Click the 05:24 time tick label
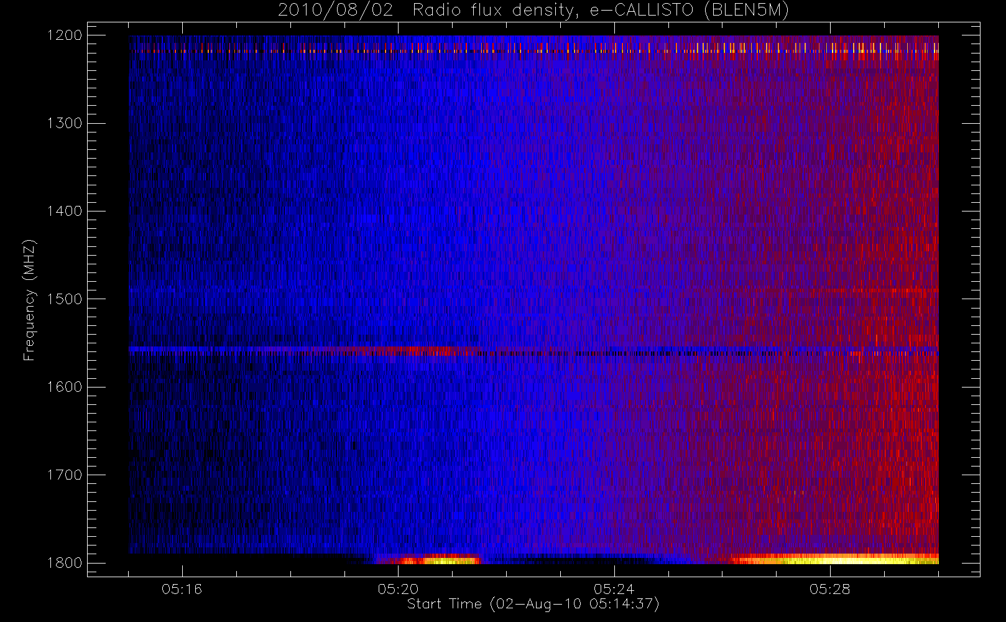 (614, 589)
